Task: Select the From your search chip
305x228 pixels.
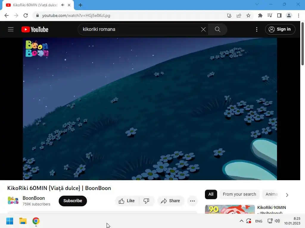Action: tap(239, 194)
